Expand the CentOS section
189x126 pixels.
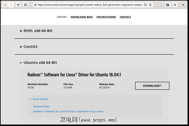28,47
